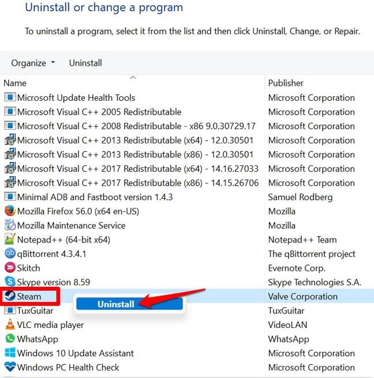
Task: Select the Windows 10 Update Assistant entry
Action: [76, 353]
